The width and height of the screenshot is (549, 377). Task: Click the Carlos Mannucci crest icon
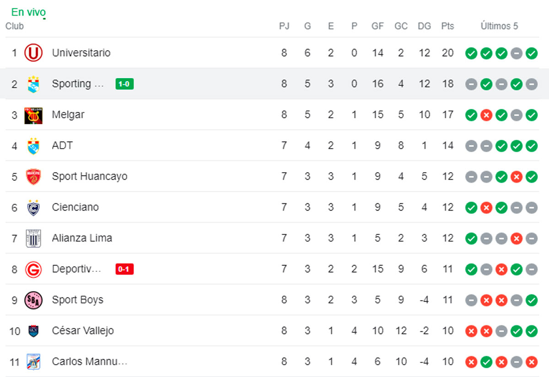(x=33, y=362)
